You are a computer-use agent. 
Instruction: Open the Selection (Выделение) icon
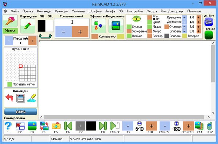[x=116, y=26]
